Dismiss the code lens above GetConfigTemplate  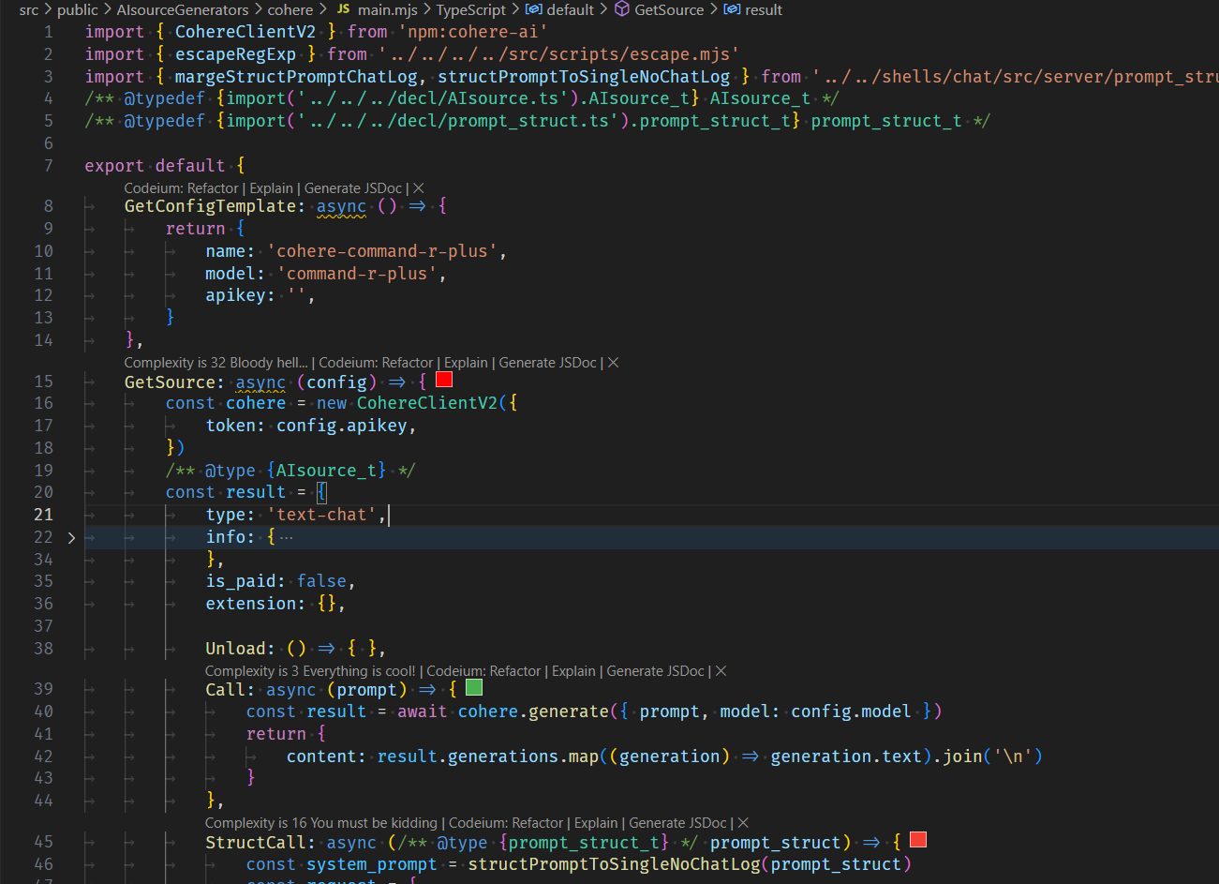coord(419,188)
